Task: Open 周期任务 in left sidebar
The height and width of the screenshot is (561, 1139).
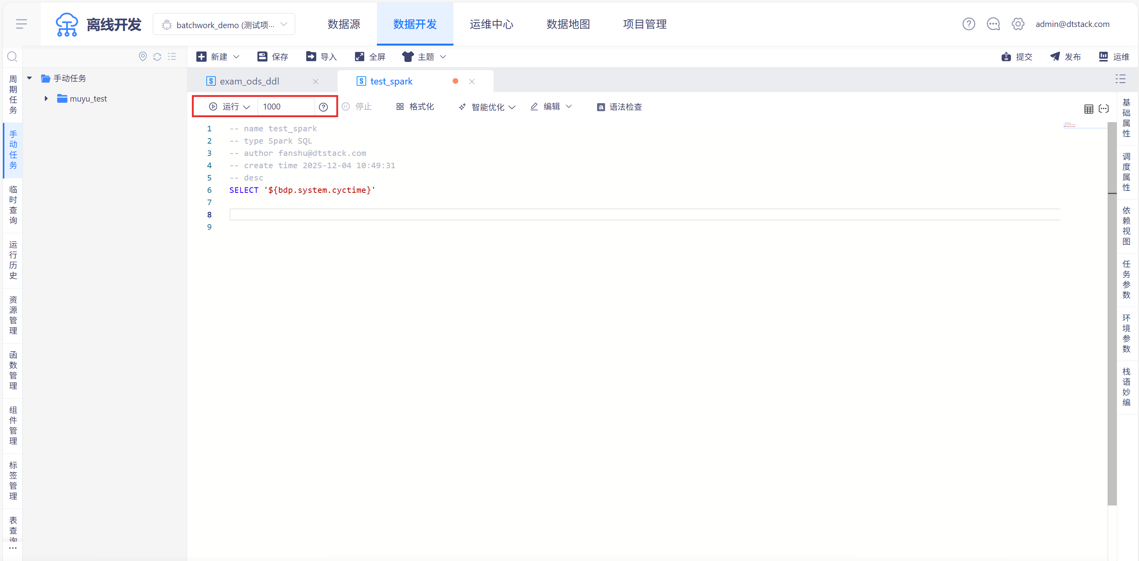Action: [13, 94]
